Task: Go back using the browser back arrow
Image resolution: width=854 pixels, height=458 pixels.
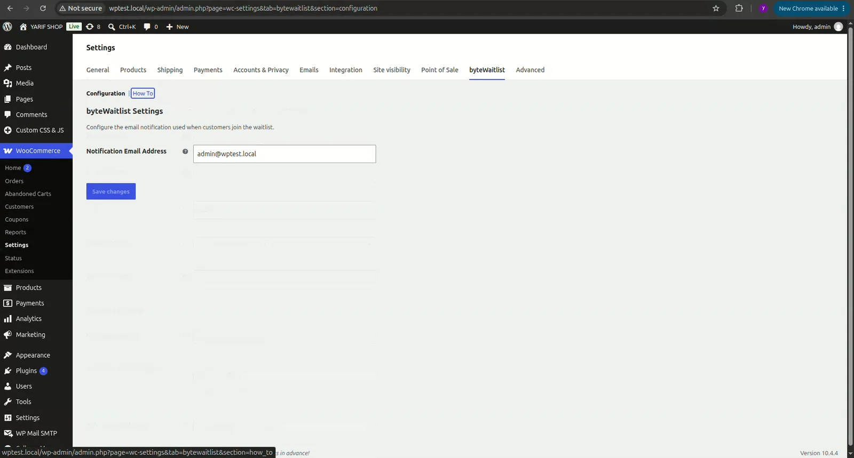Action: coord(10,9)
